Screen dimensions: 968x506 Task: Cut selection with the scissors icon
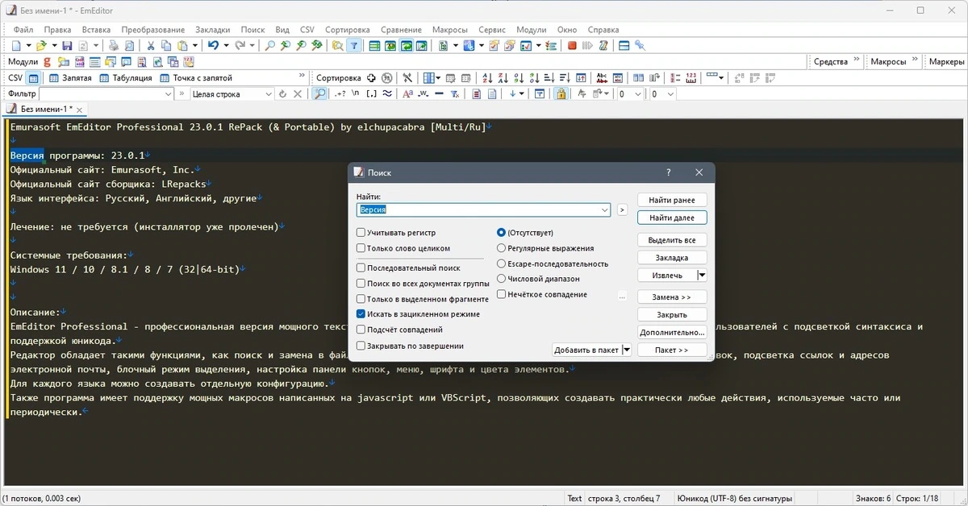click(x=151, y=46)
